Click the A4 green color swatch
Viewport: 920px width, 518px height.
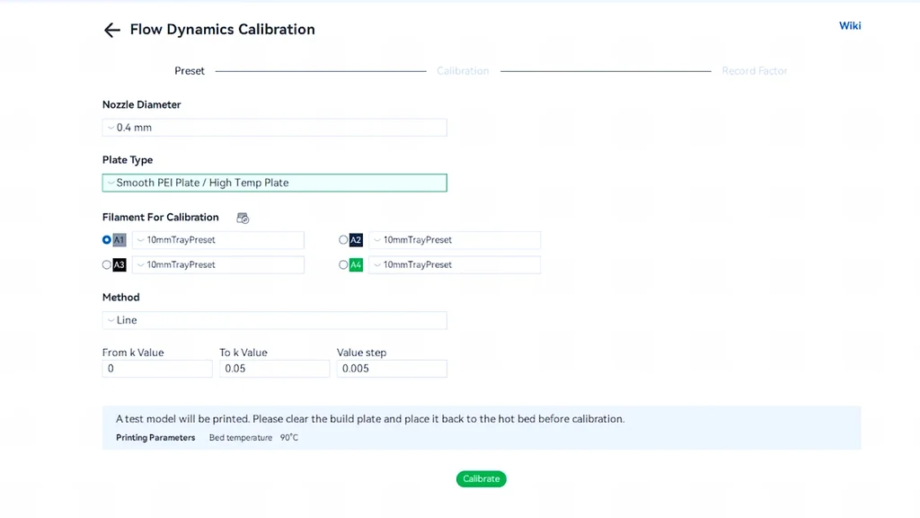pyautogui.click(x=356, y=265)
